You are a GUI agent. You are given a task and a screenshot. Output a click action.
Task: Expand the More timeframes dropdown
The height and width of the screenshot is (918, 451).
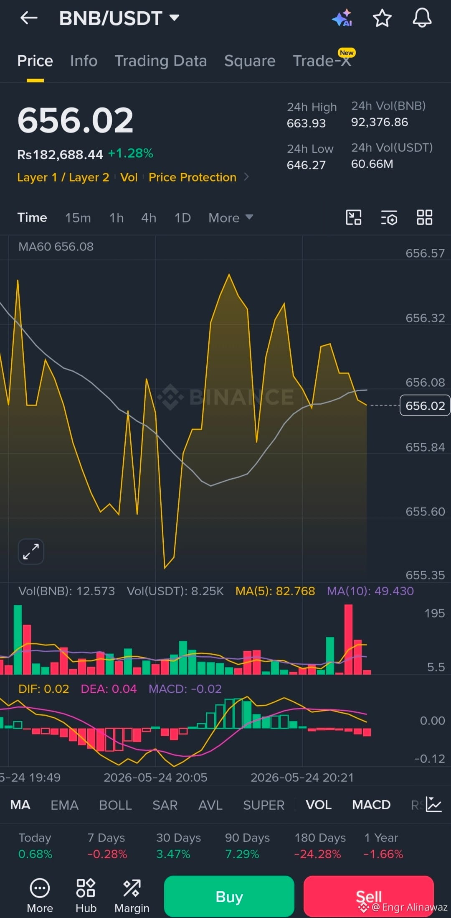click(x=231, y=218)
